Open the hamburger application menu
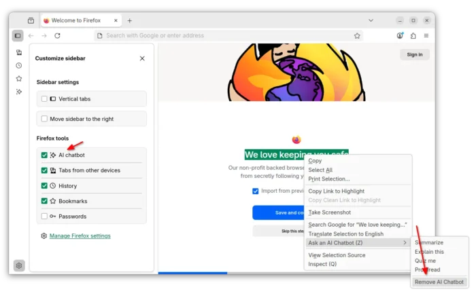 [x=426, y=35]
